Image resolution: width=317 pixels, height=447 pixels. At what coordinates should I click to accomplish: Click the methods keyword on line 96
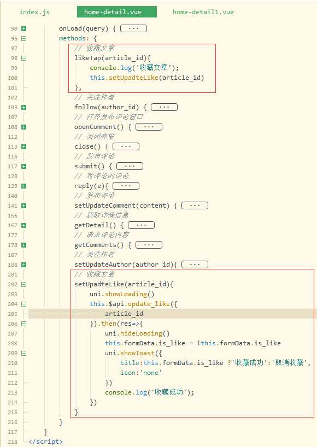pos(72,38)
